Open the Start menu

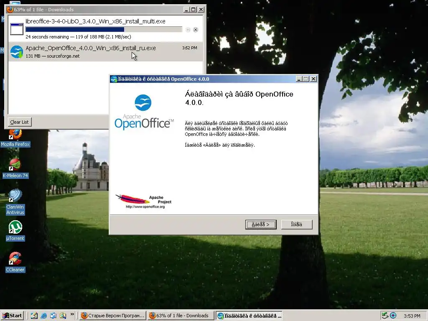12,316
